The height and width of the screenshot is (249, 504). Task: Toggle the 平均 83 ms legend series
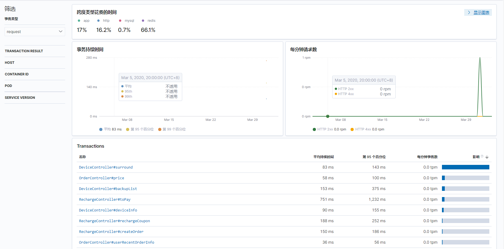pyautogui.click(x=110, y=129)
